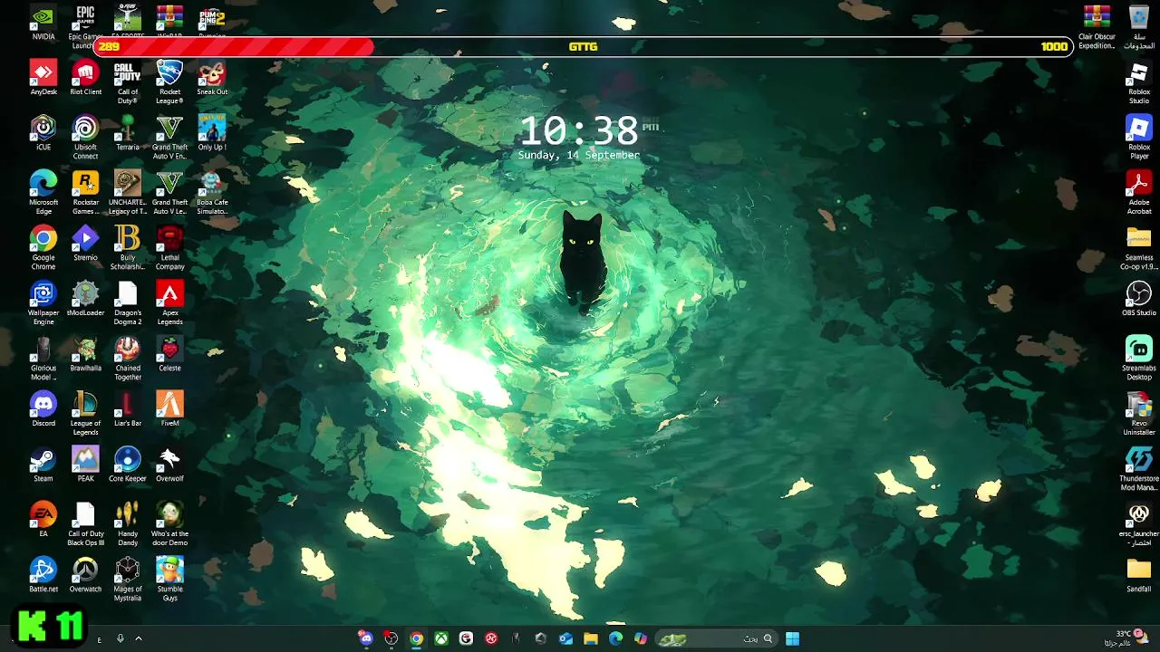Open the FiveM desktop shortcut
This screenshot has height=652, width=1160.
(169, 409)
